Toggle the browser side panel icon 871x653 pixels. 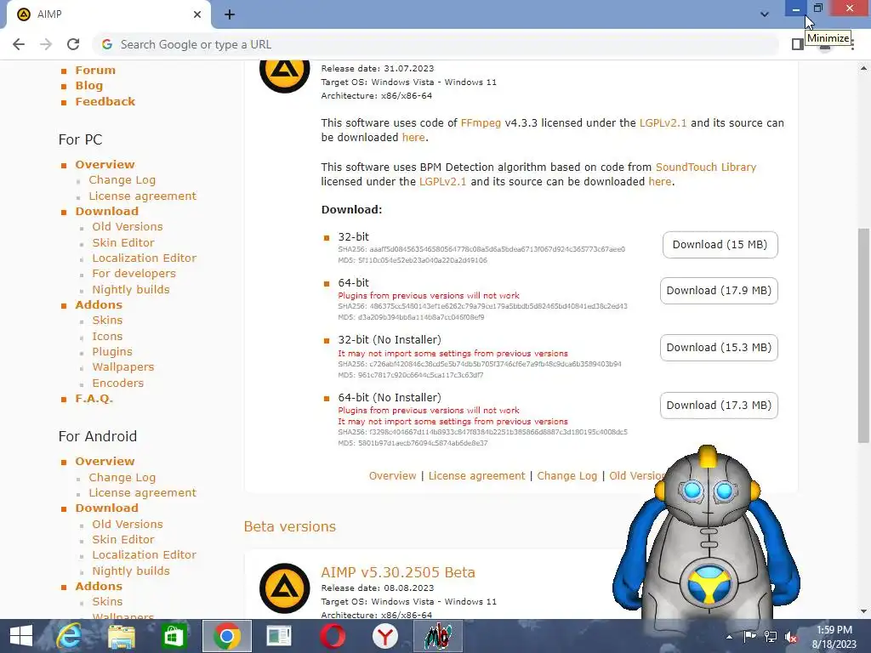[x=798, y=44]
